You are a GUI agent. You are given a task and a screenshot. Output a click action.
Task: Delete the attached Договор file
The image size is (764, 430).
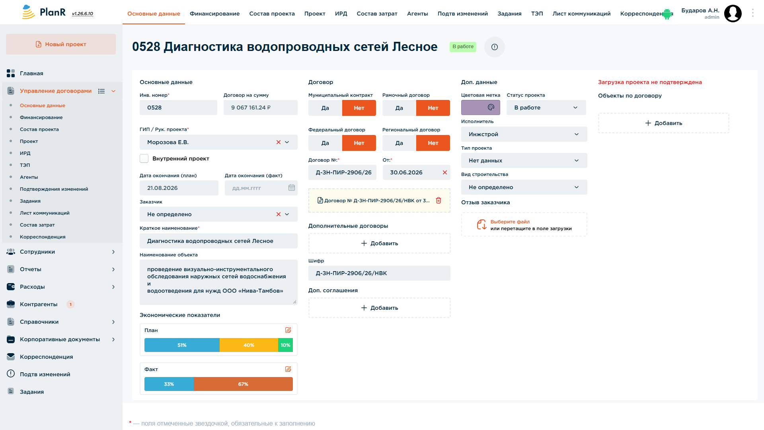(438, 201)
